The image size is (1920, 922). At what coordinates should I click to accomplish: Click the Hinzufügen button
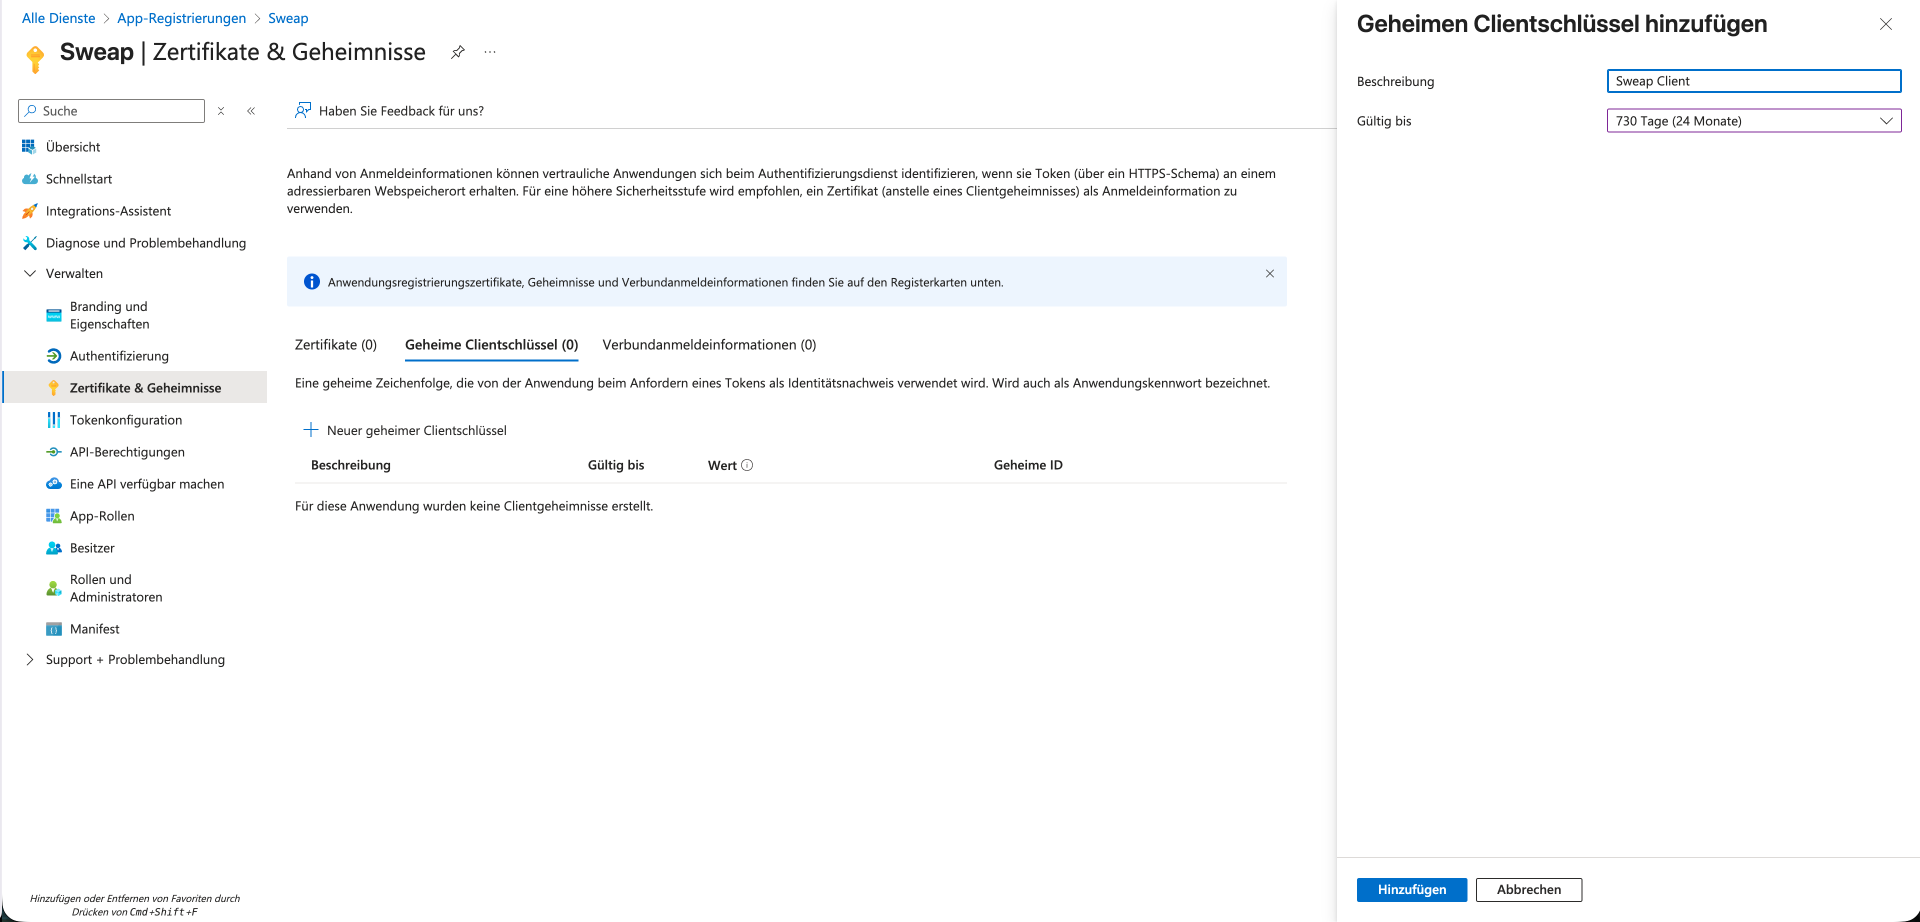[1411, 889]
